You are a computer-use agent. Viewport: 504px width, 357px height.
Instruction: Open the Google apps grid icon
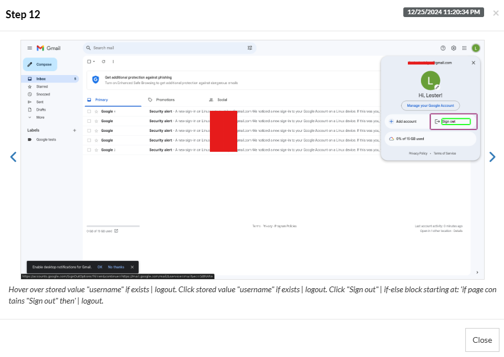coord(464,48)
